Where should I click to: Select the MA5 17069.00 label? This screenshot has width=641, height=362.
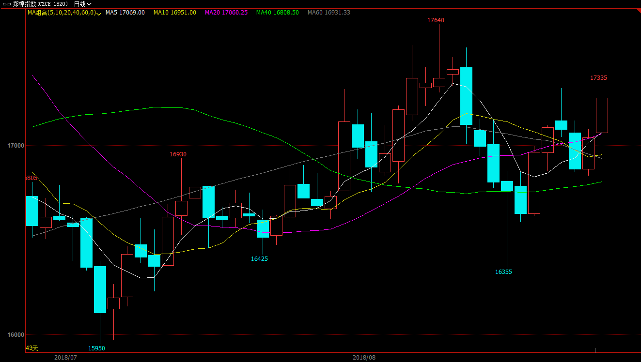point(125,13)
